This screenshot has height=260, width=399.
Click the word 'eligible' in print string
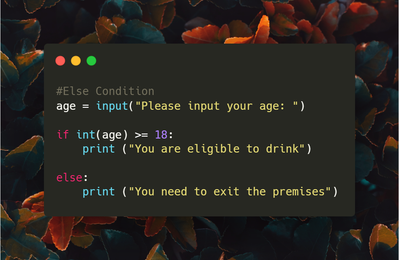(213, 149)
